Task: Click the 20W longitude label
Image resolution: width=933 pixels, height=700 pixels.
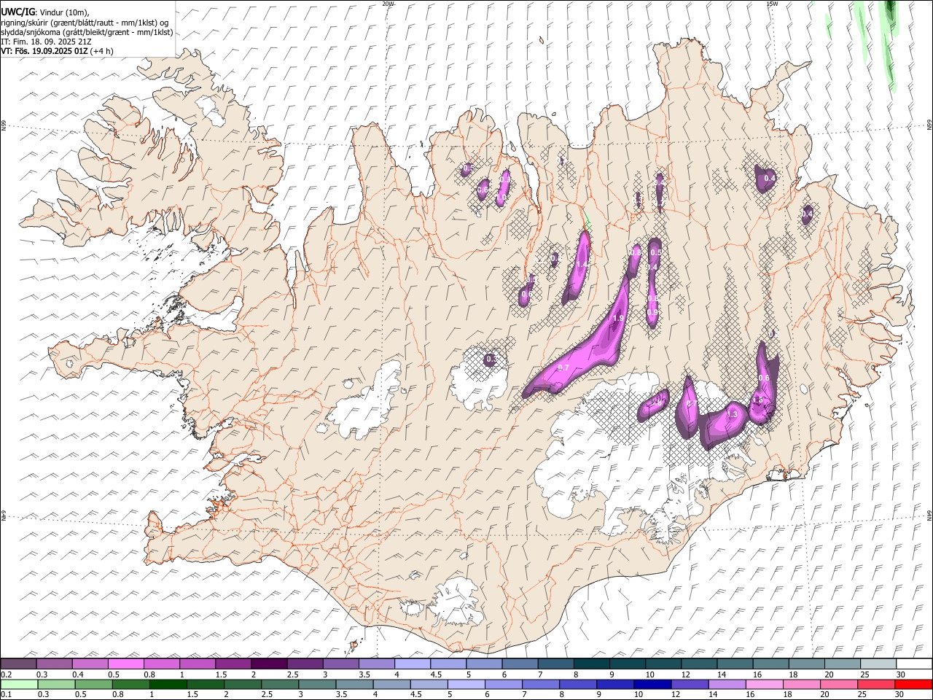Action: pyautogui.click(x=389, y=4)
